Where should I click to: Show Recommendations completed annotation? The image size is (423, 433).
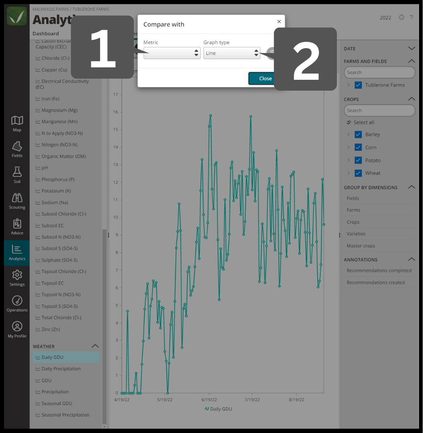[x=379, y=271]
